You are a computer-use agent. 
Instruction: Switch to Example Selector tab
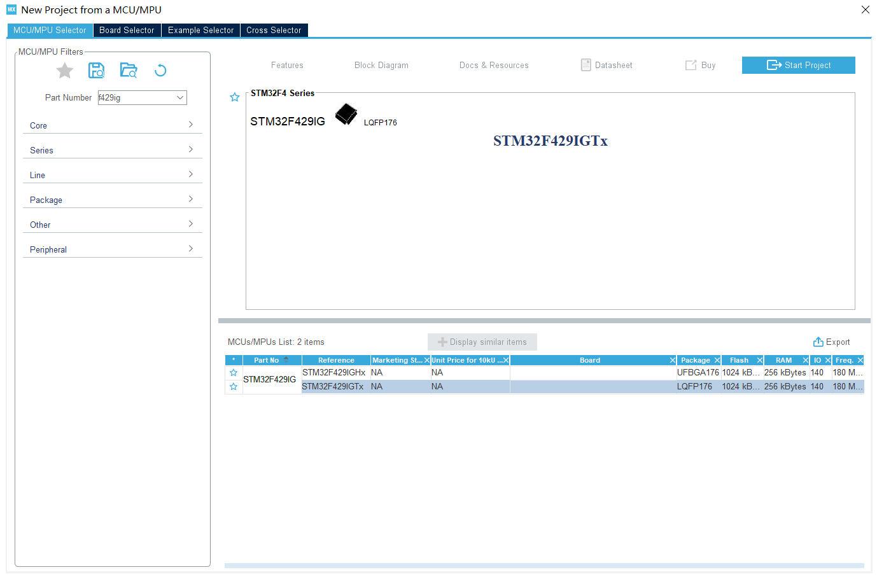(200, 30)
